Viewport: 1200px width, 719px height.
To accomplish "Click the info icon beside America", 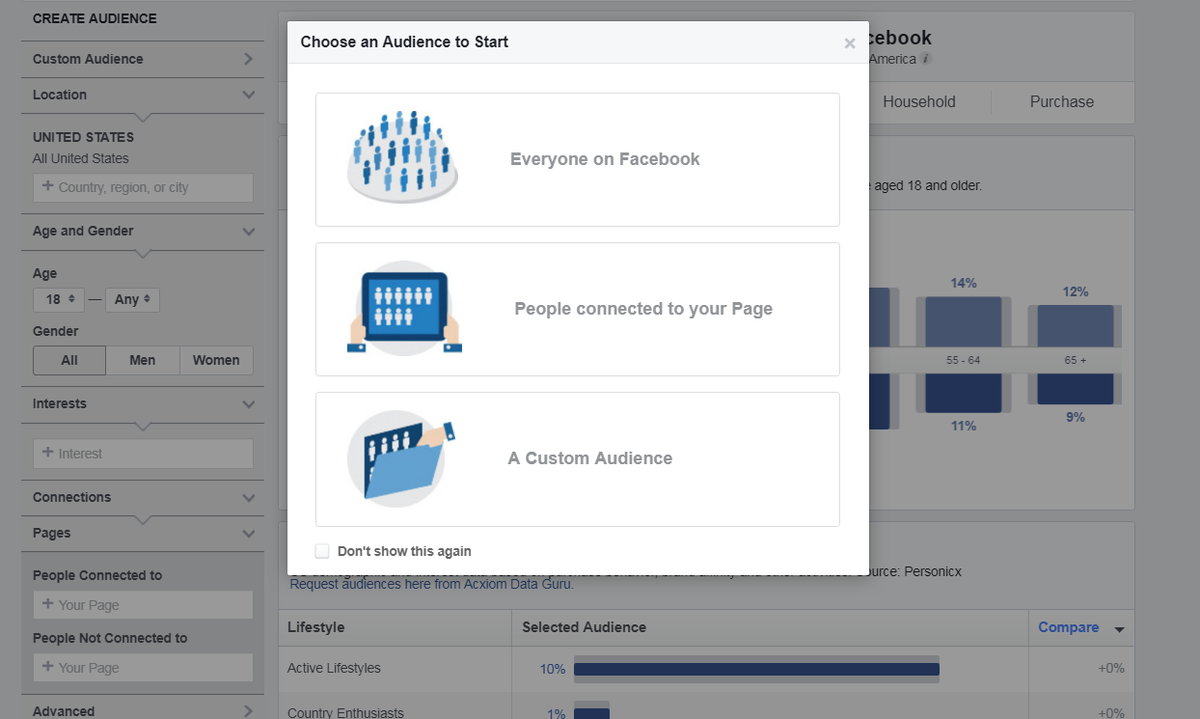I will click(926, 59).
